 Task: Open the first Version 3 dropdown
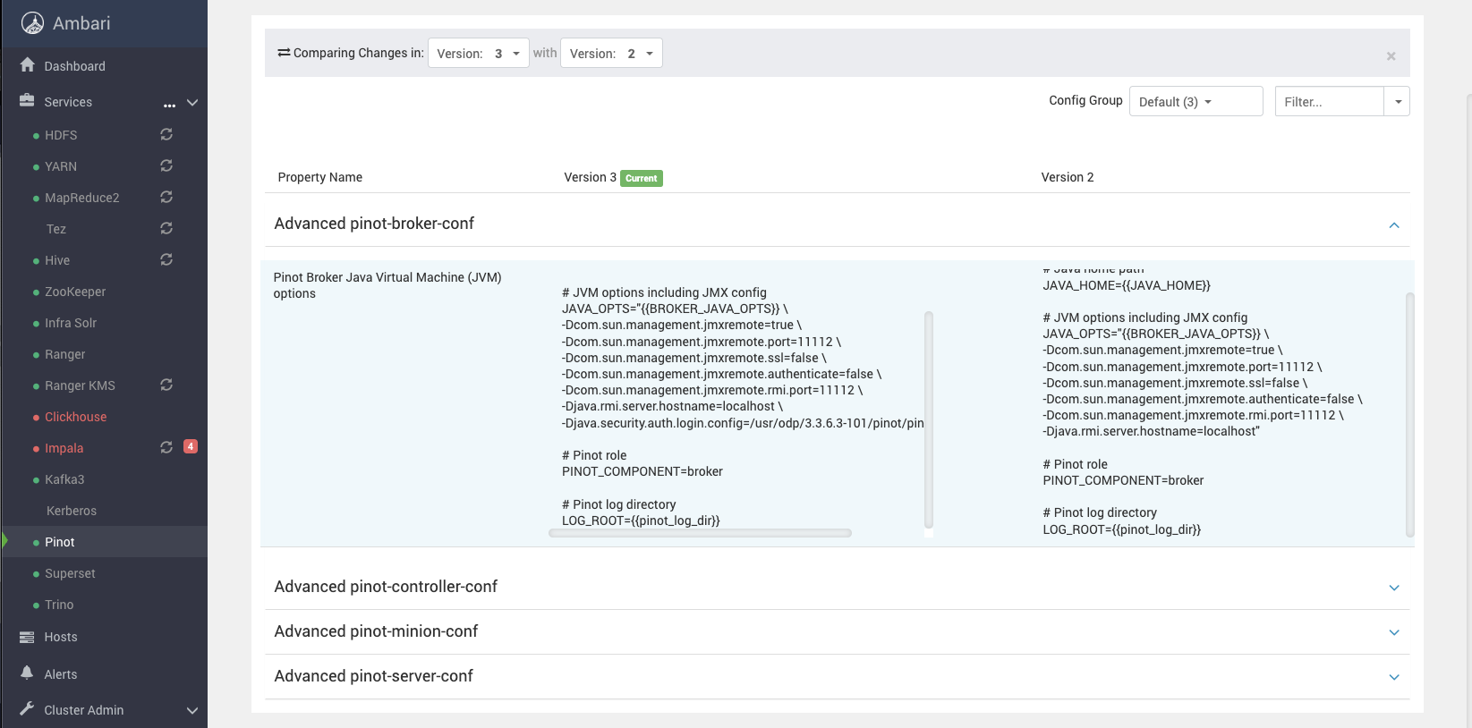479,53
